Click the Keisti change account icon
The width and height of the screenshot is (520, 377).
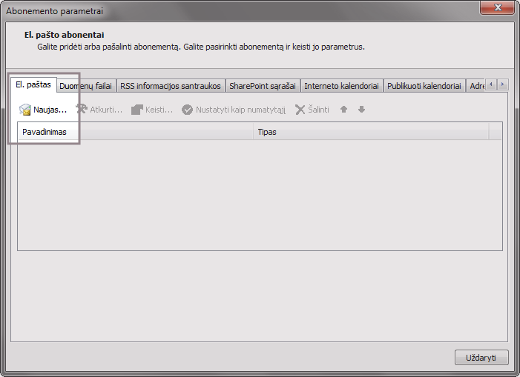[x=136, y=110]
